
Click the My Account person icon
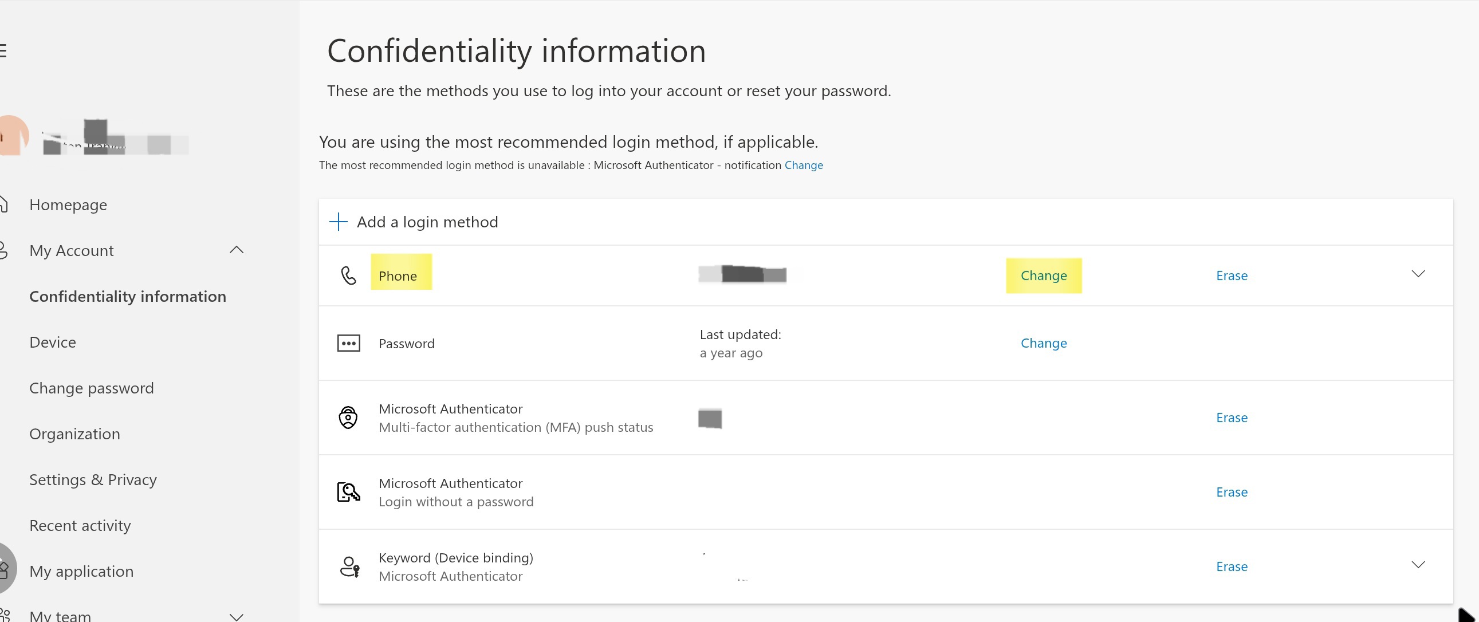tap(3, 250)
